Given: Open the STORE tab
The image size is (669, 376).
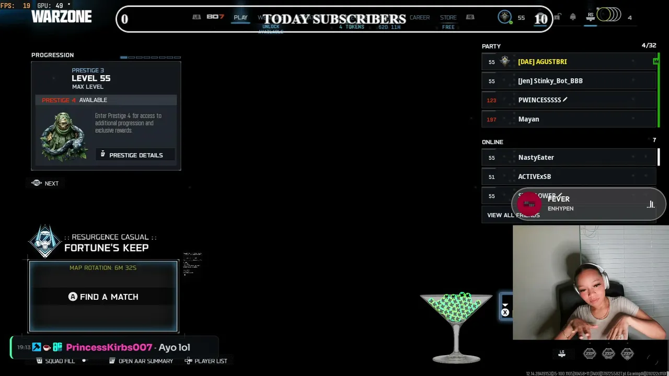Looking at the screenshot, I should tap(448, 17).
